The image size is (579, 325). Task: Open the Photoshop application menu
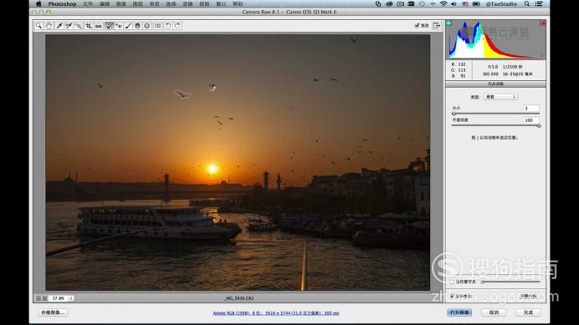(x=62, y=4)
